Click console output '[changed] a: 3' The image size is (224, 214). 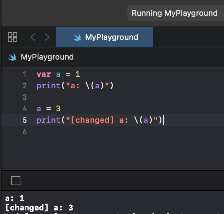39,208
